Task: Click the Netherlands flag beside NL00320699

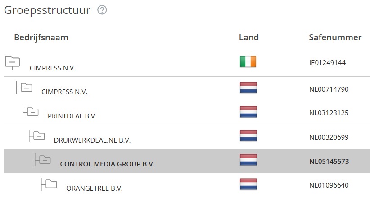Action: point(248,136)
